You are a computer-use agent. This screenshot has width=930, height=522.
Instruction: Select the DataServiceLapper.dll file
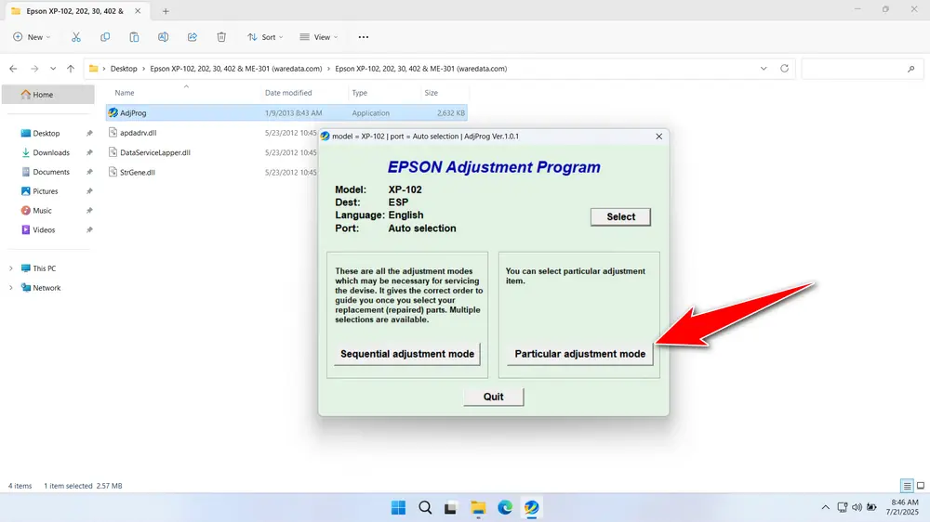(x=154, y=152)
